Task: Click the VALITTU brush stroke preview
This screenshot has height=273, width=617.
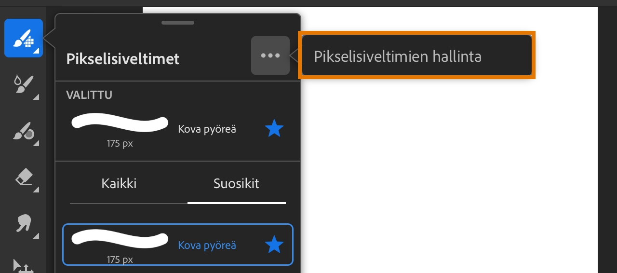Action: point(120,123)
